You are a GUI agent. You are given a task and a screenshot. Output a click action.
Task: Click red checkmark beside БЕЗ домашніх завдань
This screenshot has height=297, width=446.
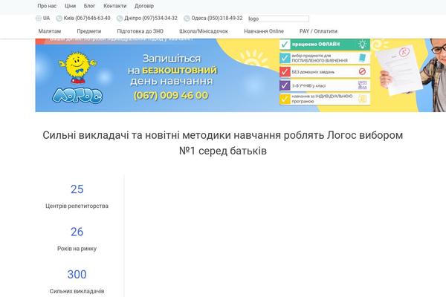tap(285, 71)
